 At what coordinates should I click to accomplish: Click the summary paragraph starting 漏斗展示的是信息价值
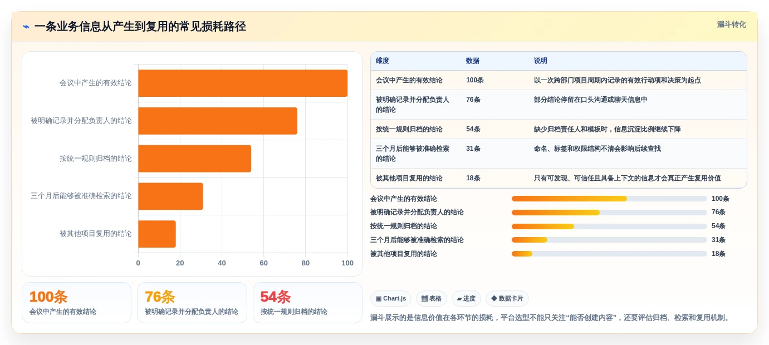coord(551,318)
